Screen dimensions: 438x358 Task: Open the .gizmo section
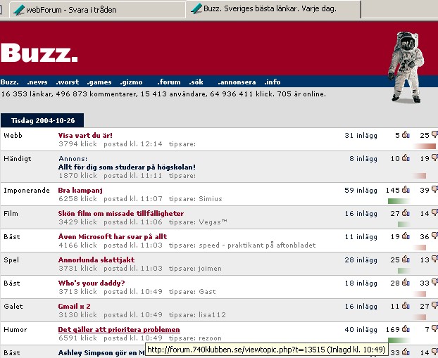click(131, 82)
